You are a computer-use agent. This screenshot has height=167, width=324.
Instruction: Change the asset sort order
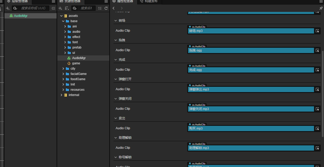(67, 8)
